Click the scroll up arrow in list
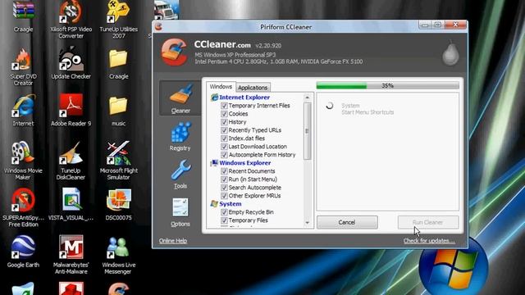The height and width of the screenshot is (295, 525). tap(307, 98)
